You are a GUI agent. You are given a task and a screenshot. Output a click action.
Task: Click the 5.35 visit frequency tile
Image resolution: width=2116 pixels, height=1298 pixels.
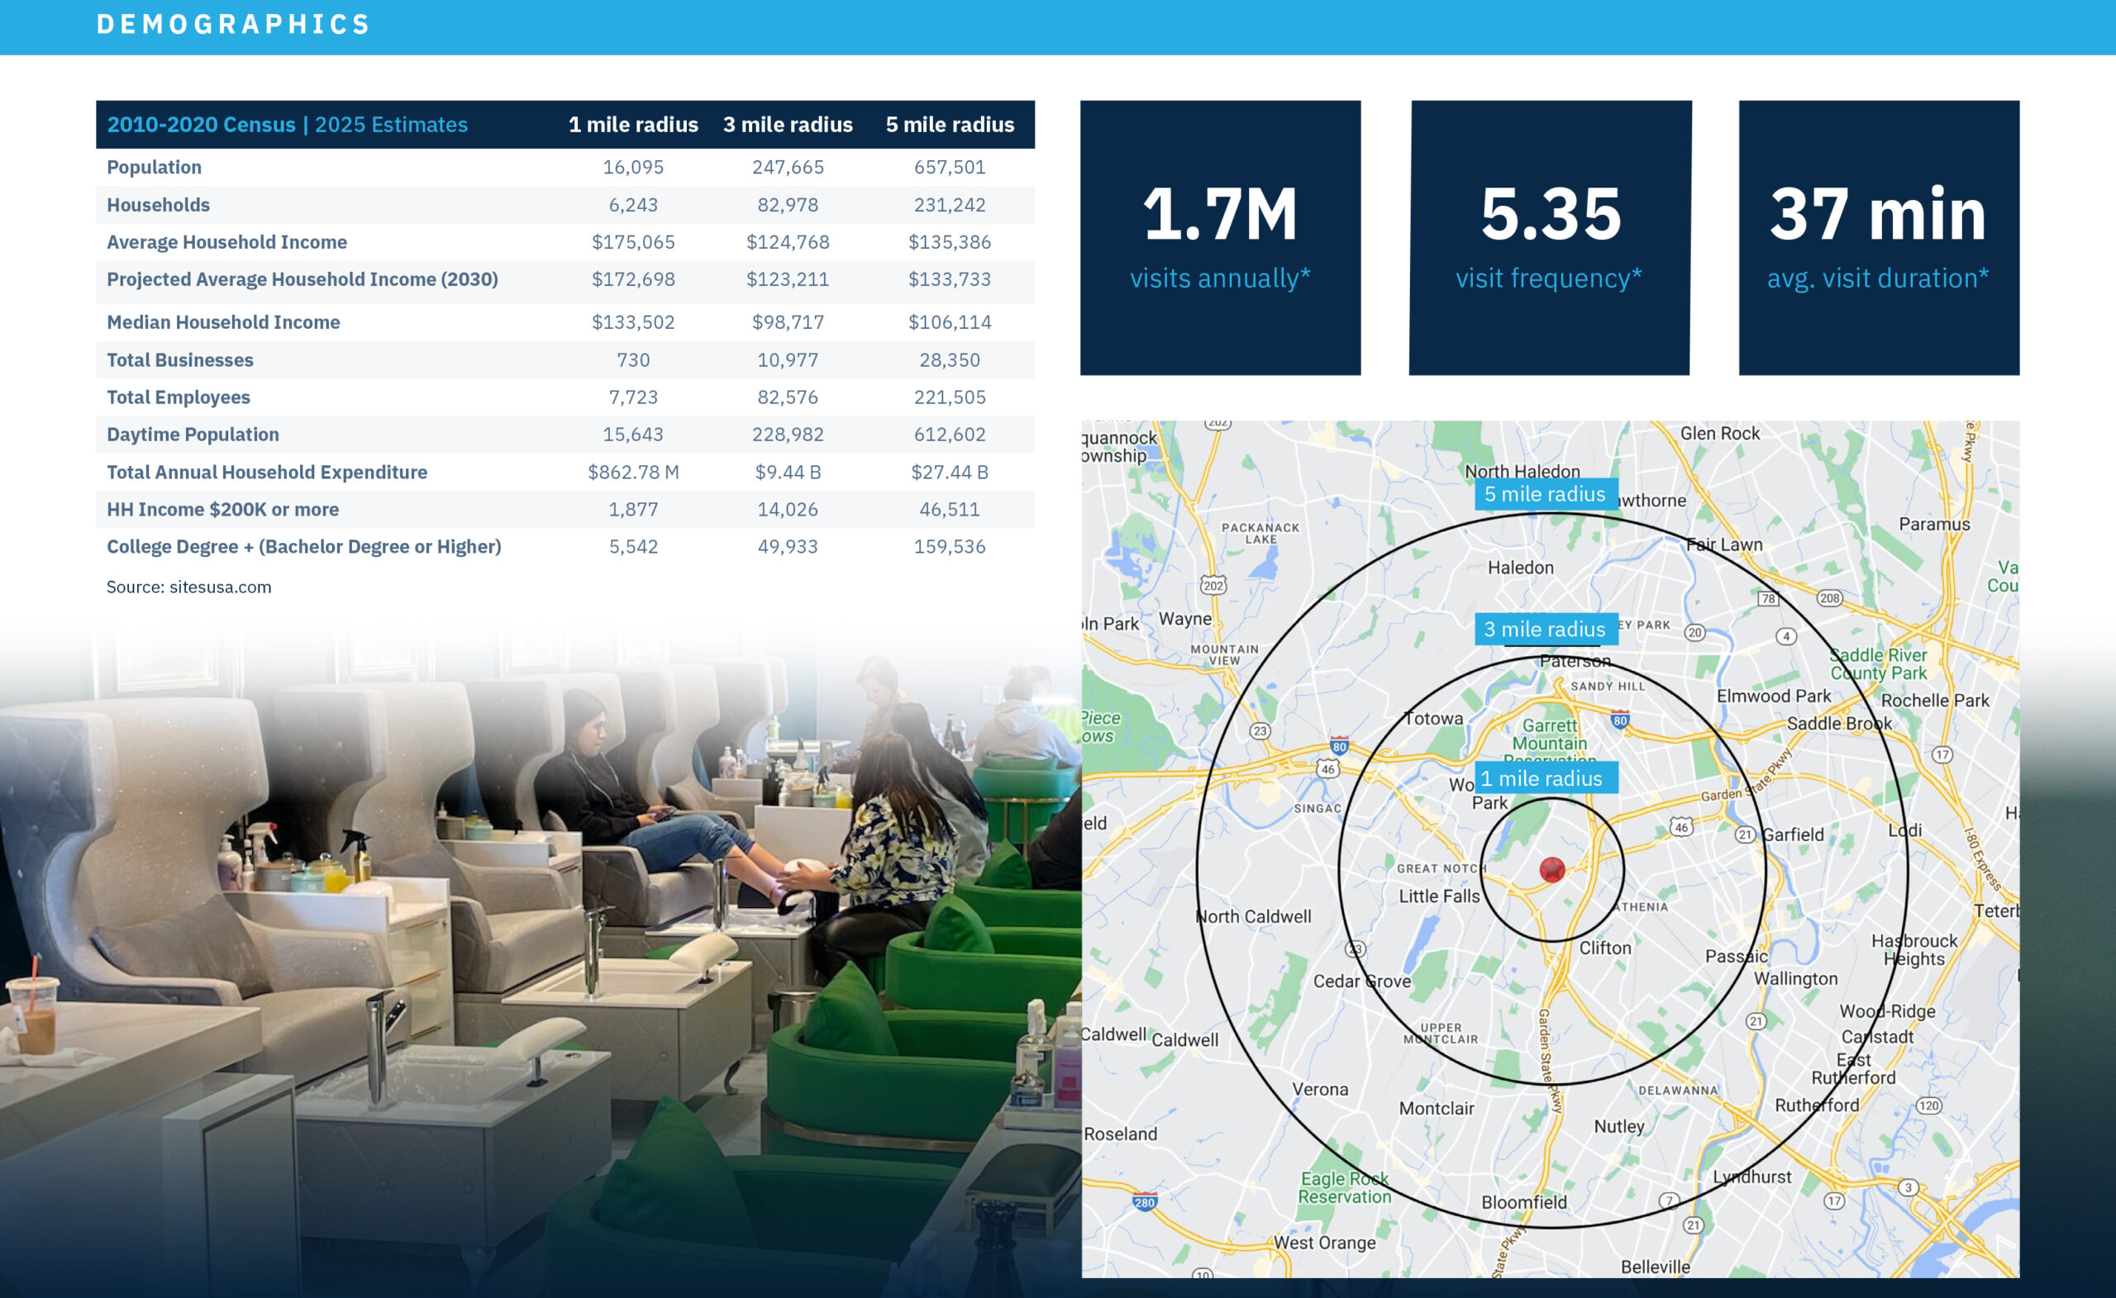[x=1549, y=238]
